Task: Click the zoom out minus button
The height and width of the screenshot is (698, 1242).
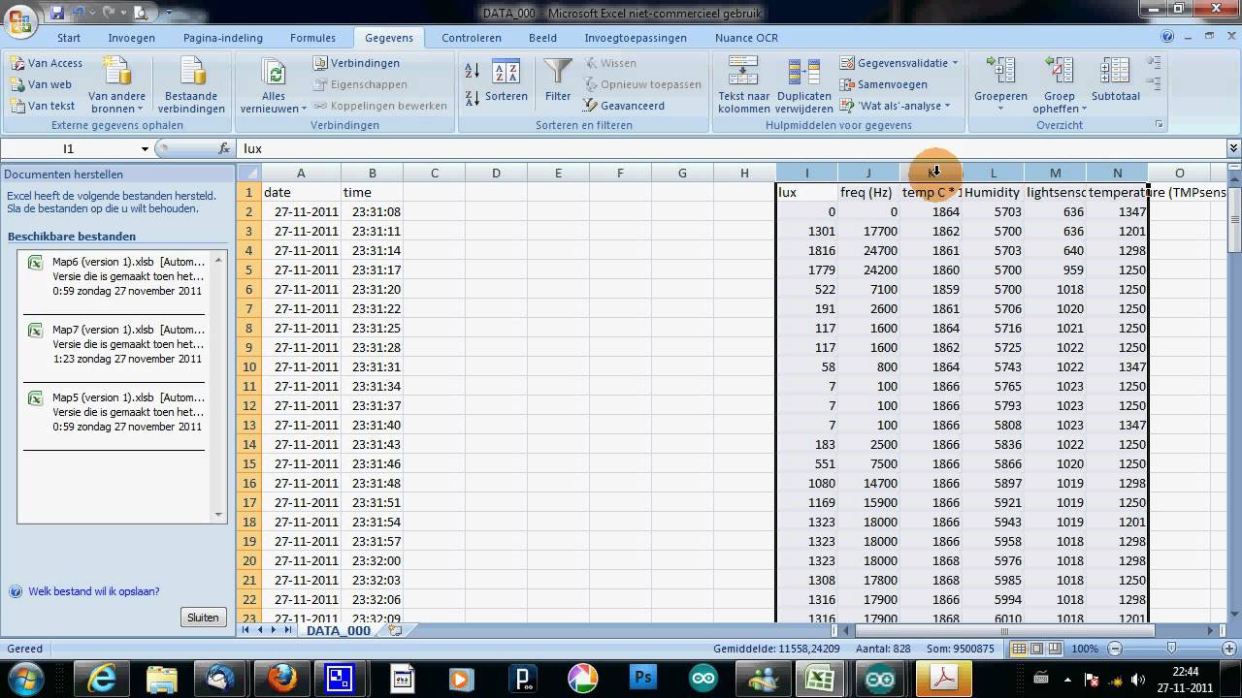Action: click(x=1115, y=649)
